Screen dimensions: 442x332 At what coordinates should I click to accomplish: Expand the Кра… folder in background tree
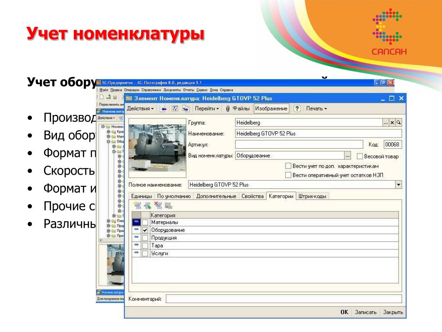coord(108,131)
